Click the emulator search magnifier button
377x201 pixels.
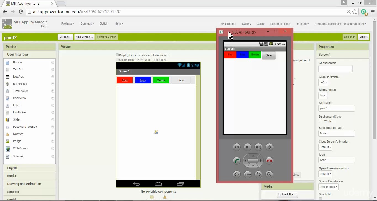(269, 174)
